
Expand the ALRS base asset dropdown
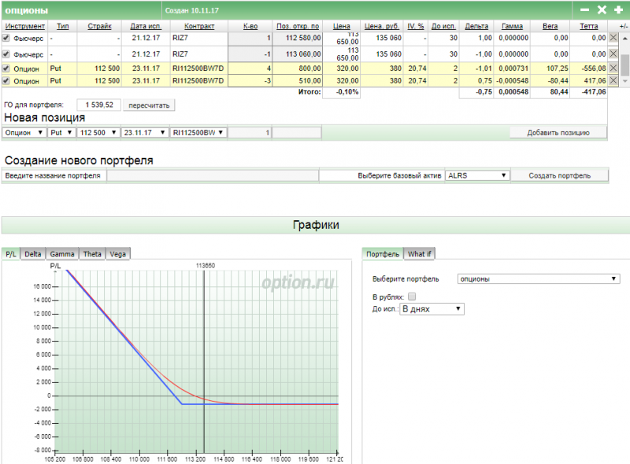(x=477, y=175)
